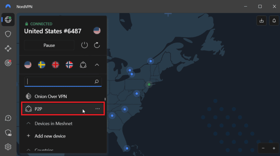The height and width of the screenshot is (156, 280).
Task: Open P2P more options ellipsis
Action: [97, 109]
